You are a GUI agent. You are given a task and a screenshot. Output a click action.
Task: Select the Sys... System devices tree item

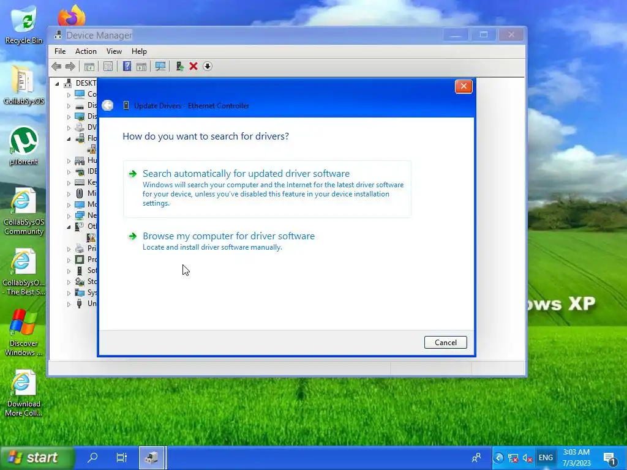[x=86, y=293]
